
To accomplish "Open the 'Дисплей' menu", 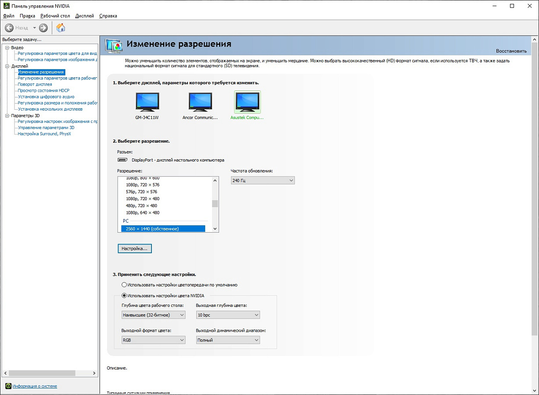I will pos(85,16).
